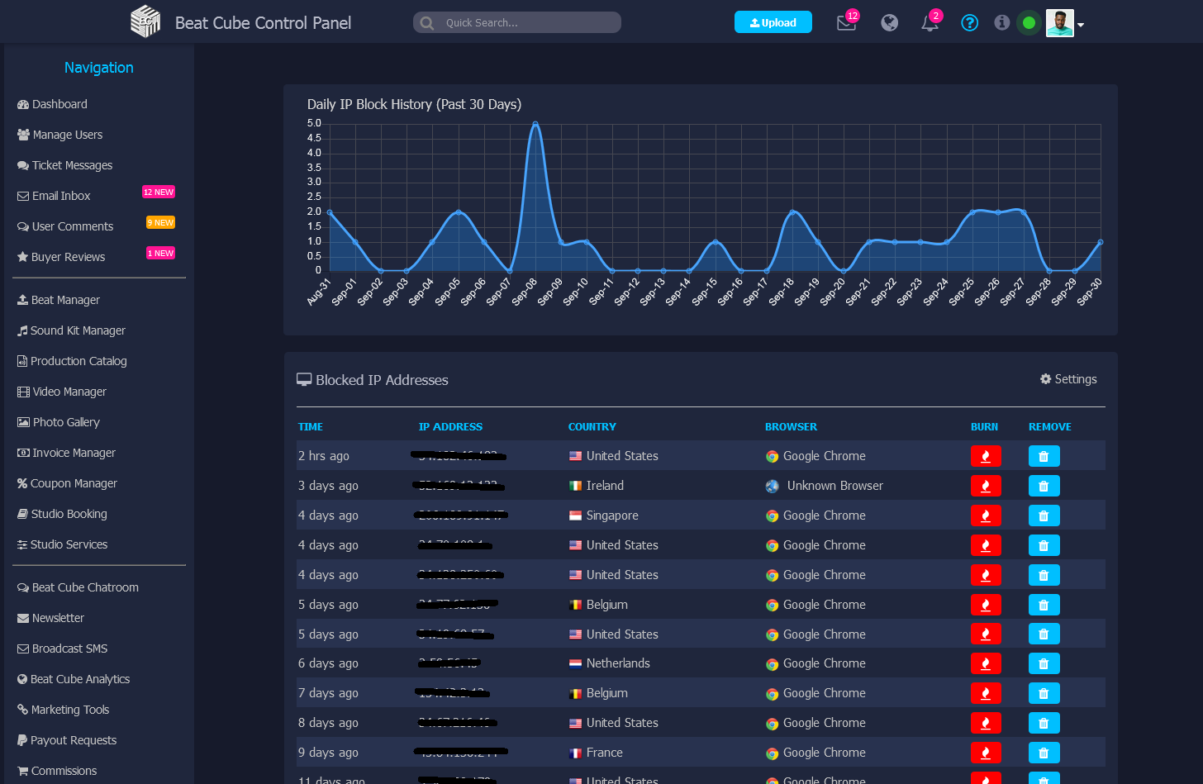Screen dimensions: 1203x784
Task: Open notifications bell icon
Action: [930, 23]
